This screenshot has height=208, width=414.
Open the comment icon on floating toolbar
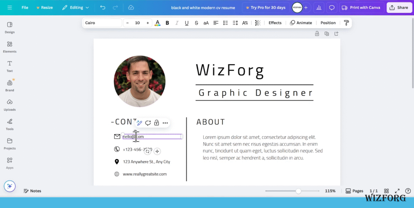[148, 123]
